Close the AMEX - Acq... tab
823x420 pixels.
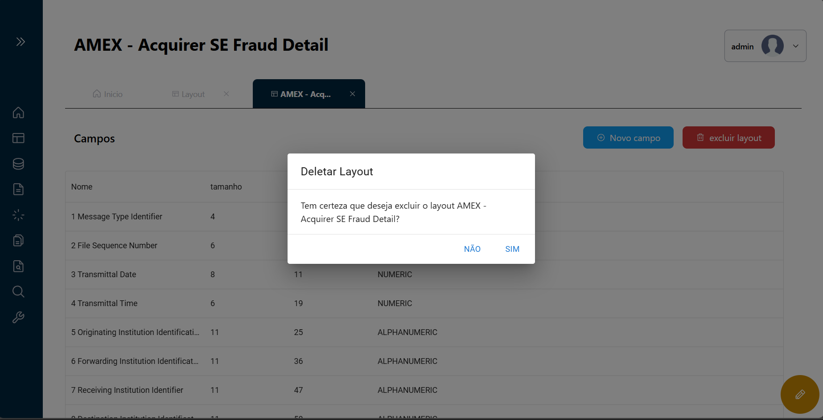tap(353, 94)
